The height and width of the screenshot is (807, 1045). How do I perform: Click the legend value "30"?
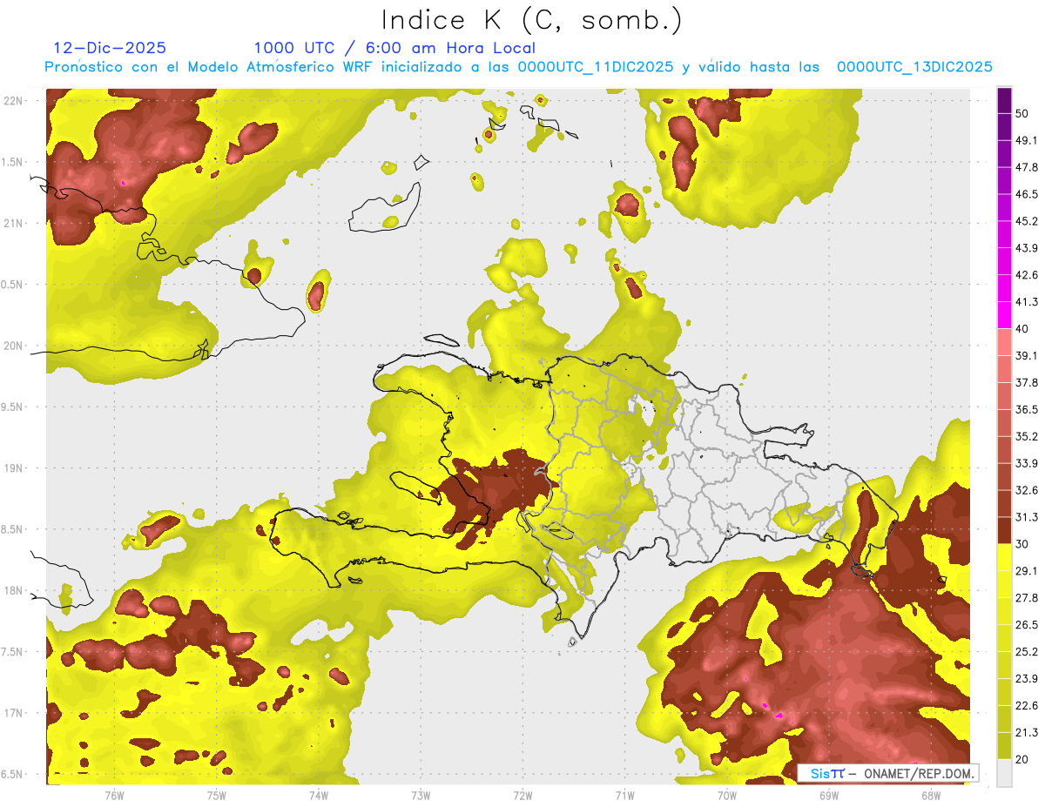1022,544
